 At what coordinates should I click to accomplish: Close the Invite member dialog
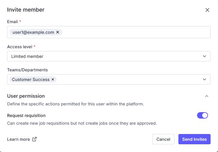tap(207, 10)
